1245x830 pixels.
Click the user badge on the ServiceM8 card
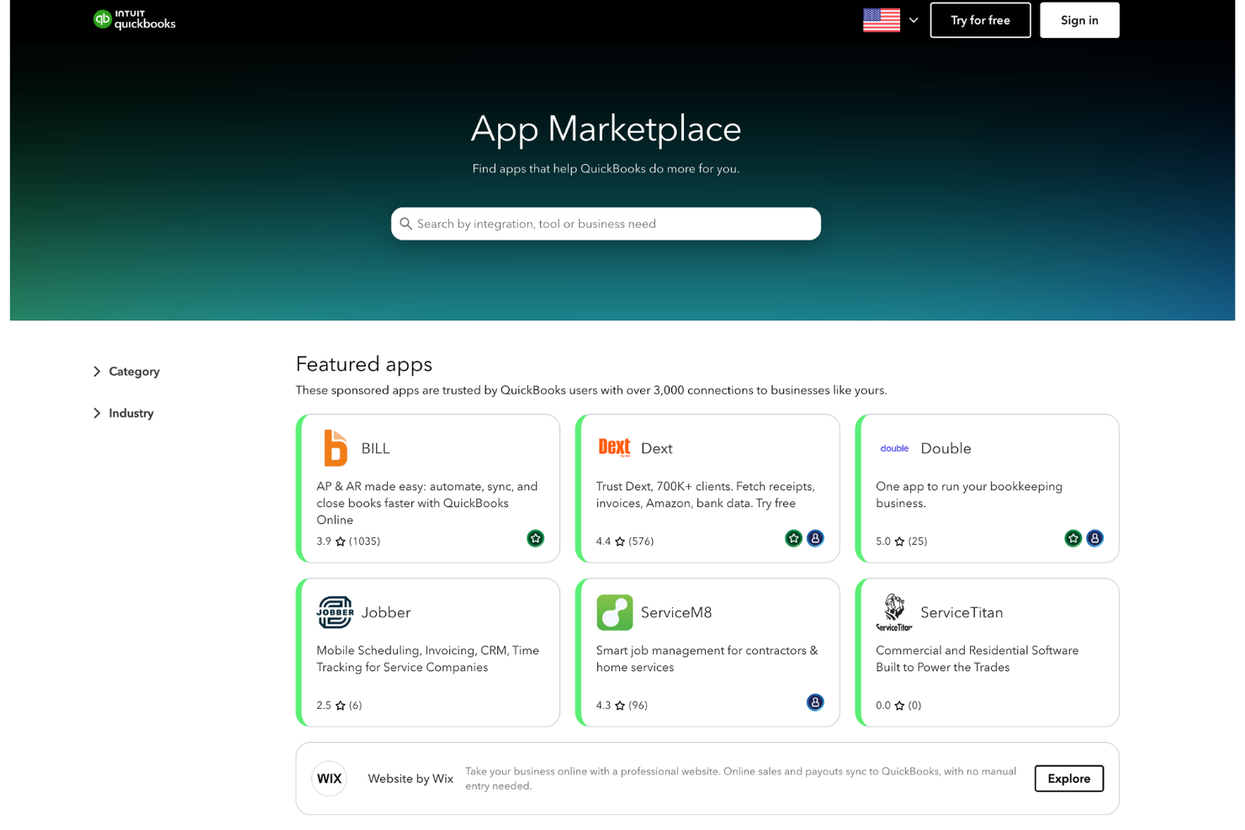click(x=815, y=702)
